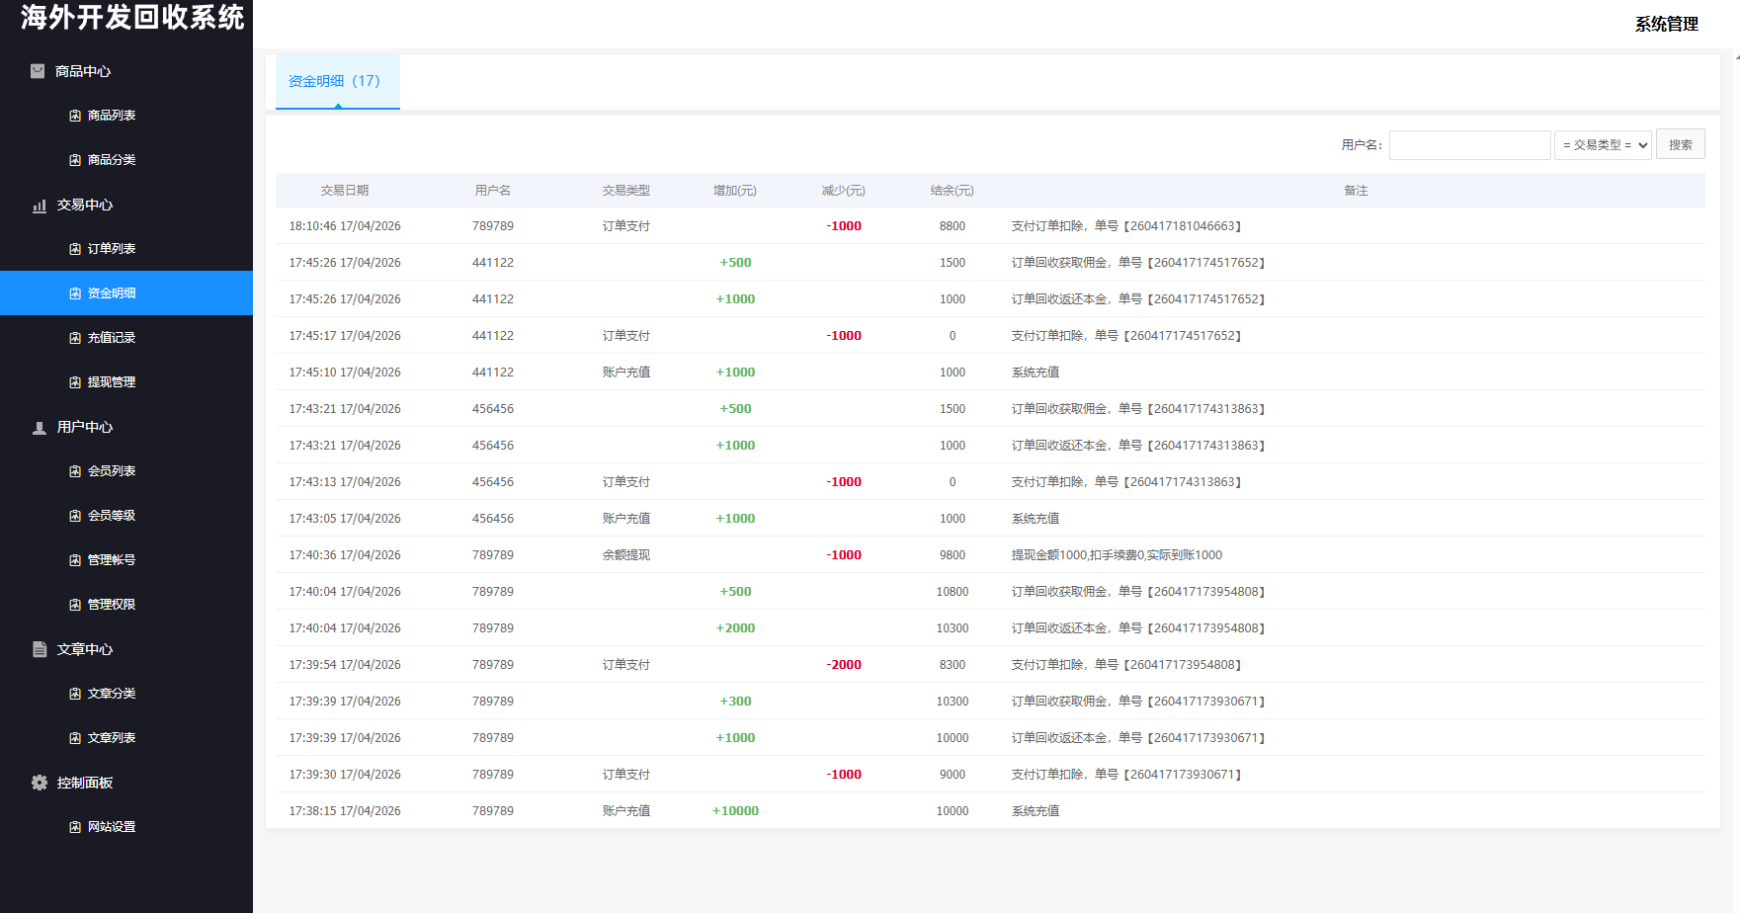Open the 提现管理 page
Screen dimensions: 1740x913
(x=111, y=381)
